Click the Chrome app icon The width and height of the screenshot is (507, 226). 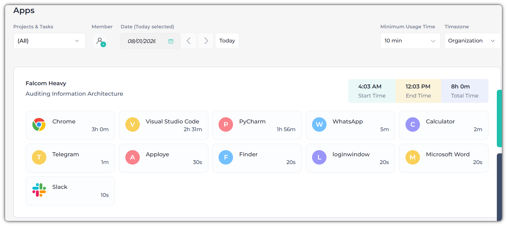pyautogui.click(x=39, y=124)
